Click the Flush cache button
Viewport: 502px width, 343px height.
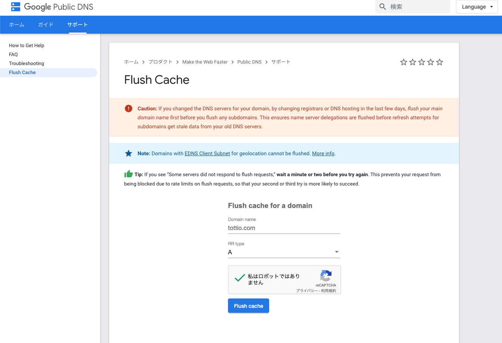(x=249, y=306)
